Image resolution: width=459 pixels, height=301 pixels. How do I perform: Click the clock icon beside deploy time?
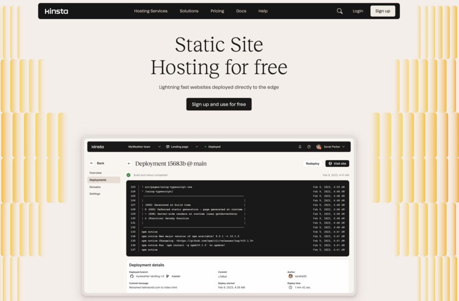290,287
